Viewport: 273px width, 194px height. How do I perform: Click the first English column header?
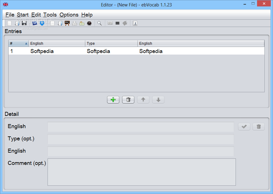(x=57, y=43)
